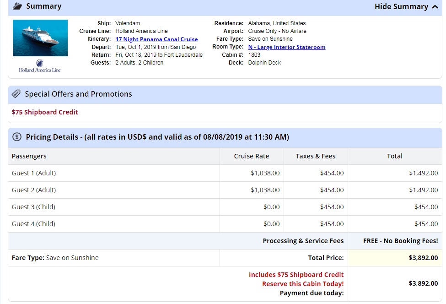Click the Processing & Service Fees label

click(x=303, y=241)
